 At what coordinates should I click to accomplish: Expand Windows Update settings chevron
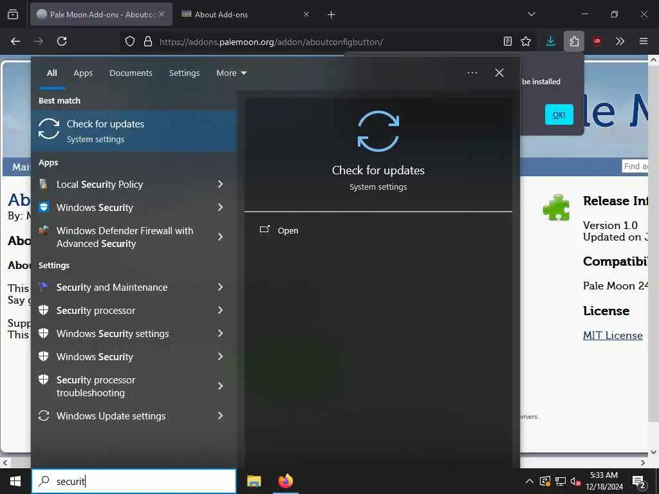point(220,416)
